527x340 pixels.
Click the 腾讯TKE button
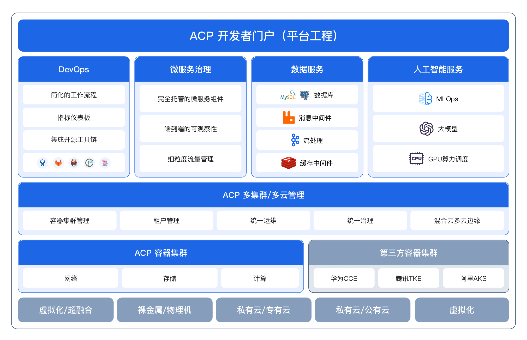(409, 278)
